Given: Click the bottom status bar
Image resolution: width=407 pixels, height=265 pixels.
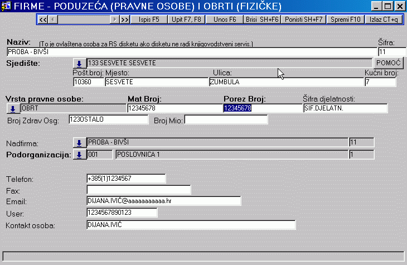Looking at the screenshot, I should [x=203, y=256].
